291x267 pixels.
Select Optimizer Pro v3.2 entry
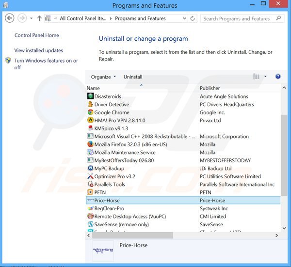tap(114, 176)
